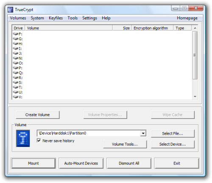Open the Keyfiles menu
Screen dimensions: 212x183
(56, 18)
